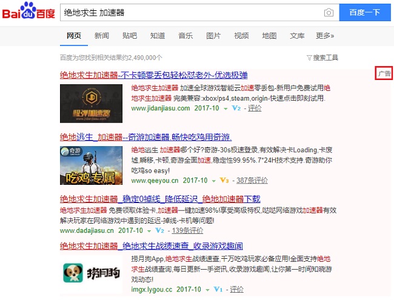Click V2 badge next to dadajiasu.cn

pos(159,231)
